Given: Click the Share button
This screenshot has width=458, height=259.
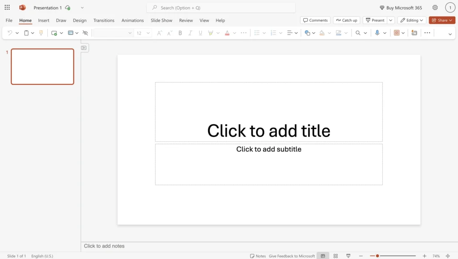Looking at the screenshot, I should tap(442, 20).
